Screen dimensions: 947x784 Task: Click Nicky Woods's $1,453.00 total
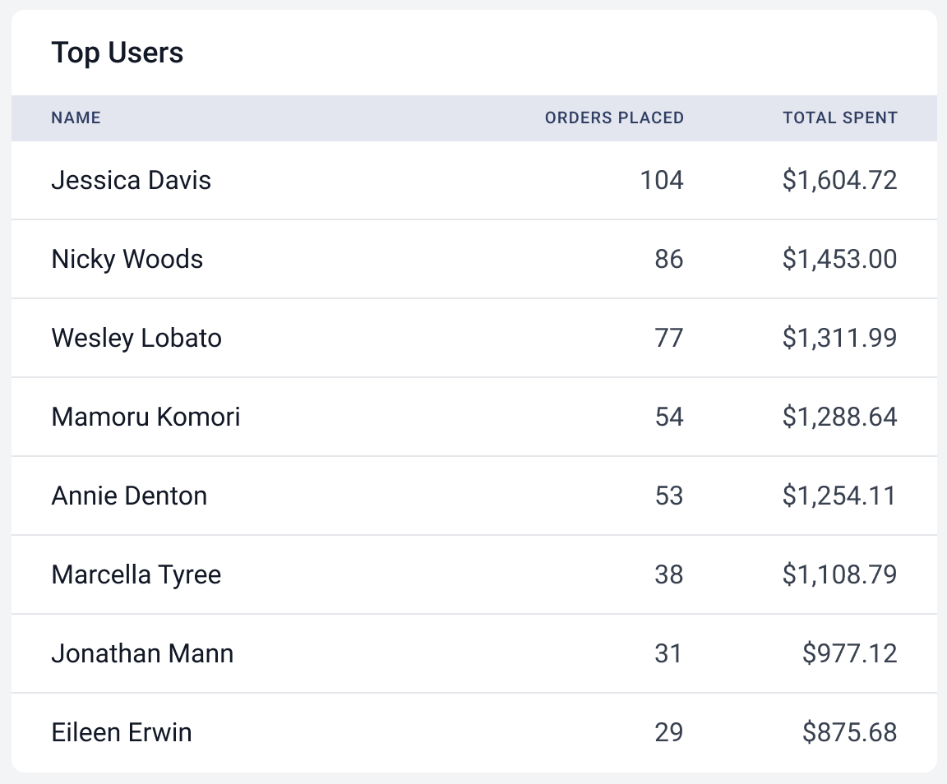coord(839,259)
